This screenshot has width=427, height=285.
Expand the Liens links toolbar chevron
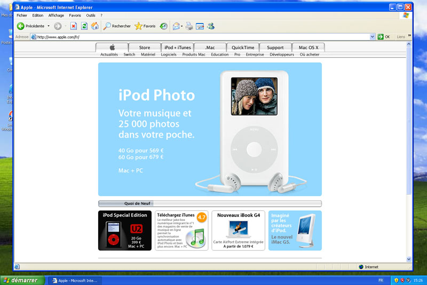(409, 35)
